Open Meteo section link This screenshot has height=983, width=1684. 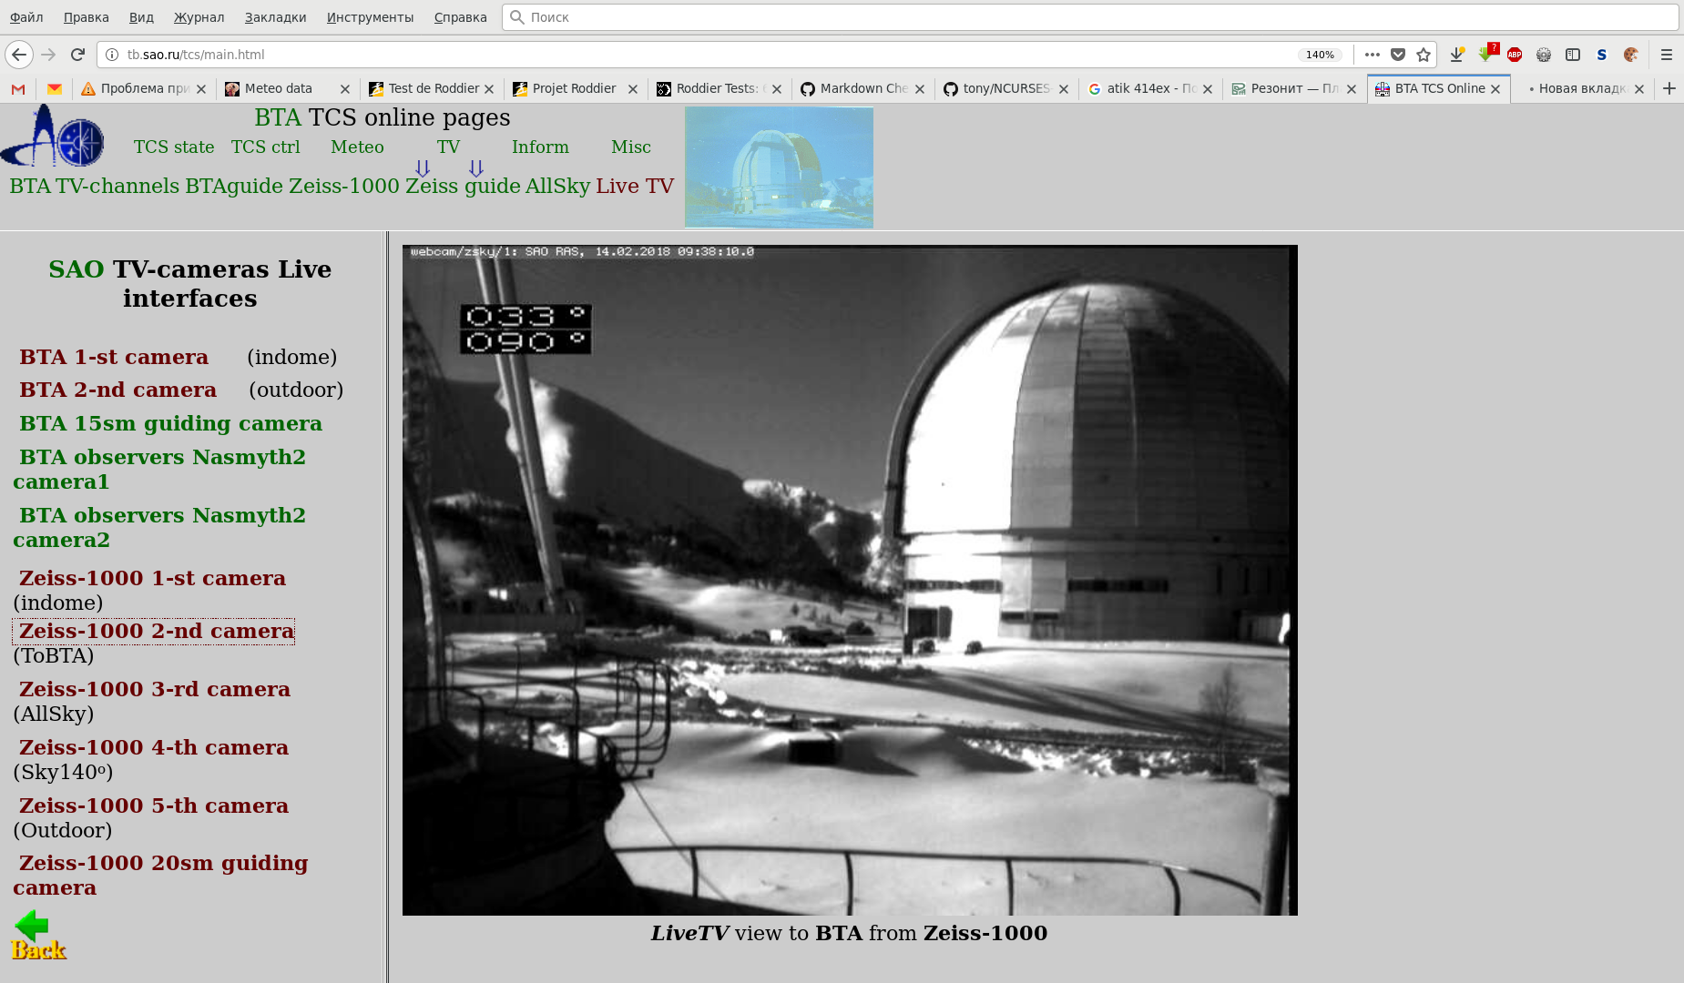coord(357,147)
